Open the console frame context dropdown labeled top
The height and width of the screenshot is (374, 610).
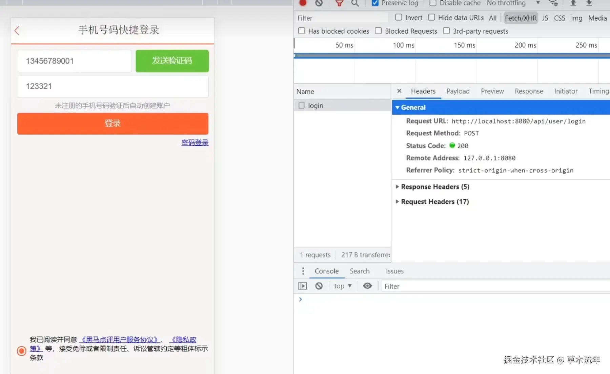click(x=343, y=286)
